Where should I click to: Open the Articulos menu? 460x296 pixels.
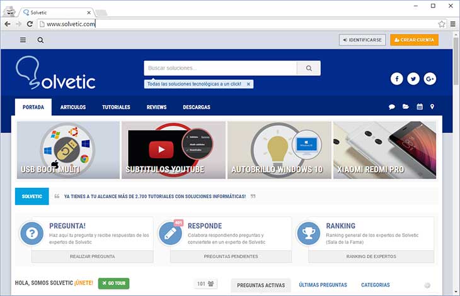pos(73,107)
